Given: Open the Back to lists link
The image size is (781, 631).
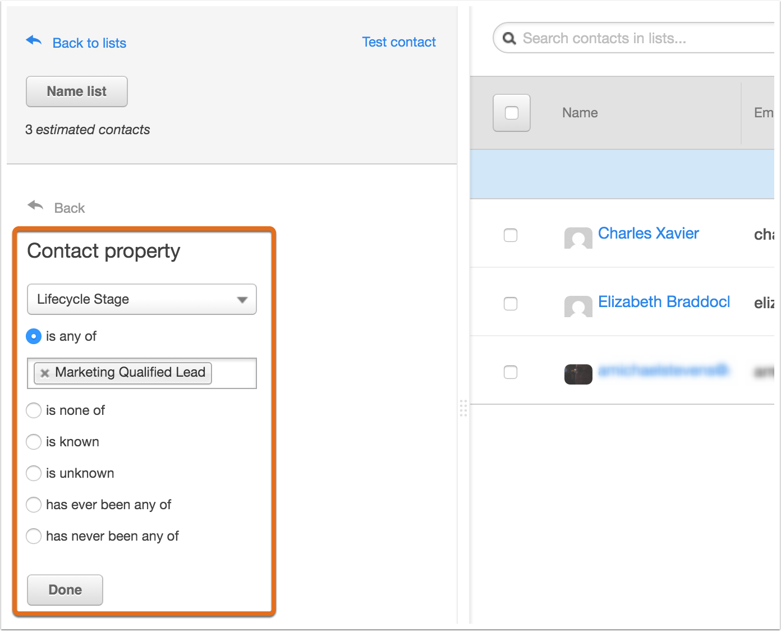Looking at the screenshot, I should tap(89, 43).
